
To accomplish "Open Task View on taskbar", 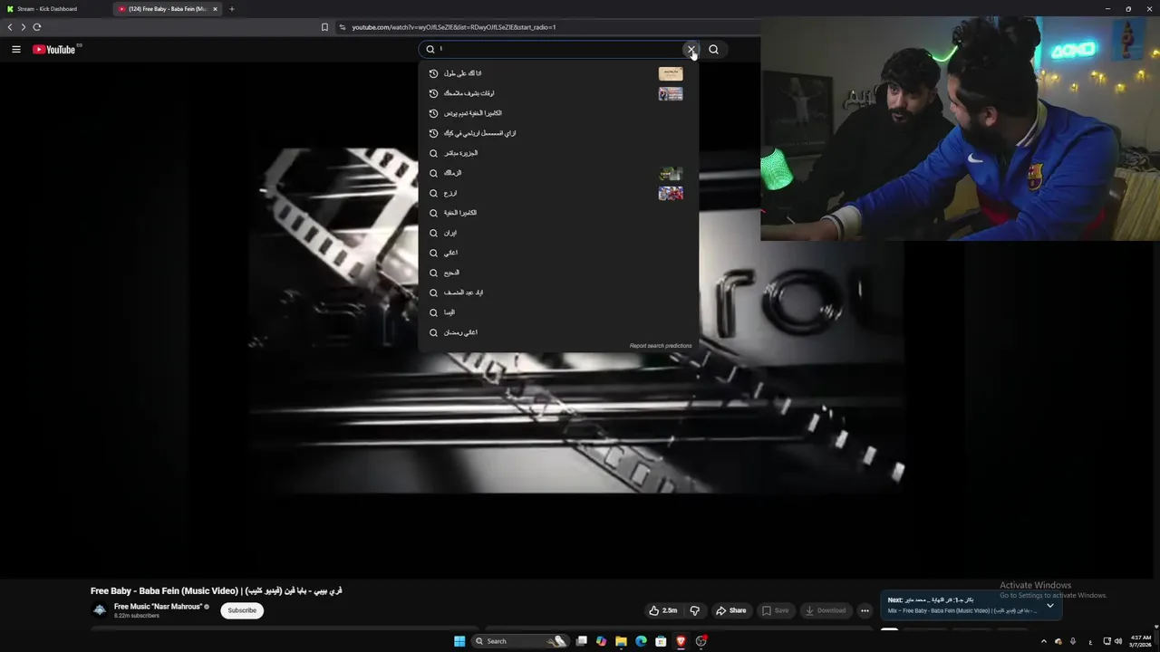I will (x=581, y=641).
